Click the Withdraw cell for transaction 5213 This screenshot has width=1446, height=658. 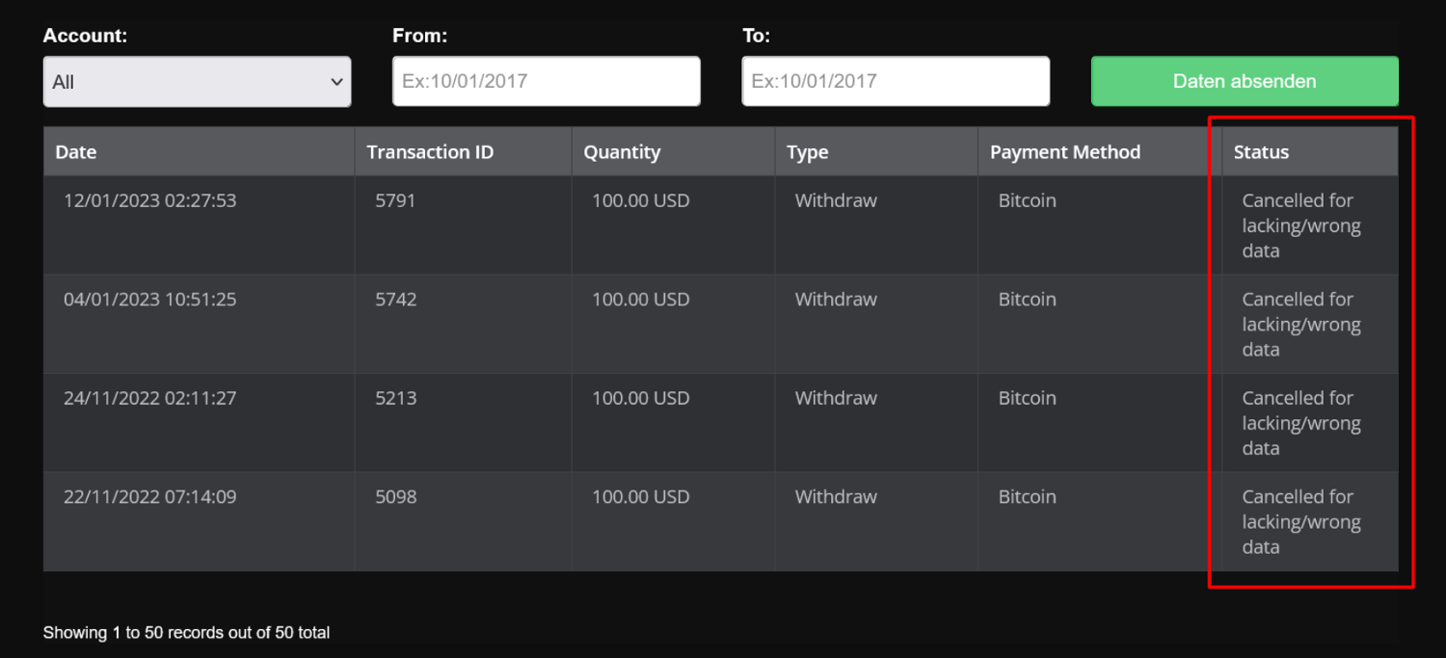pyautogui.click(x=836, y=399)
